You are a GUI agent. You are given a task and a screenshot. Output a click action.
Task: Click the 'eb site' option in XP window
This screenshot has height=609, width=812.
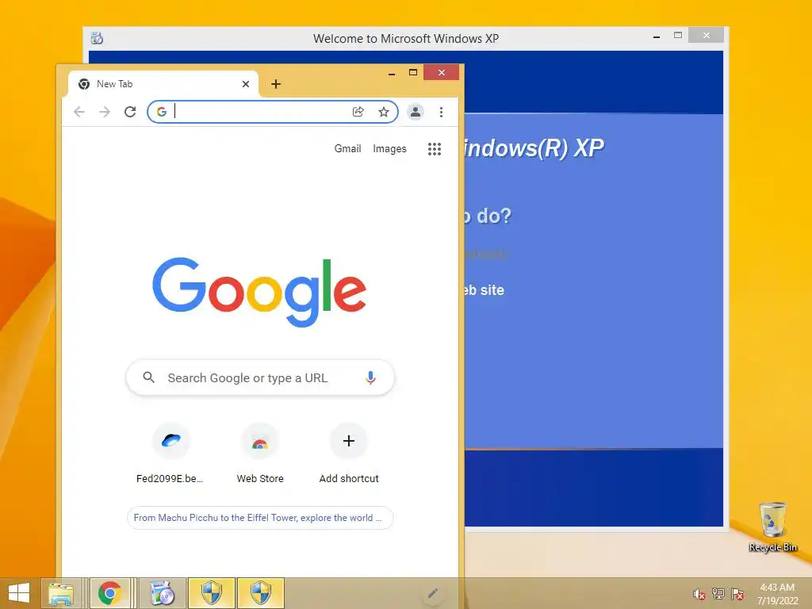(485, 290)
